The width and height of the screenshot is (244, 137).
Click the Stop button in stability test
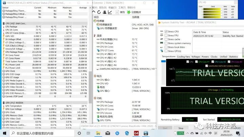point(181,128)
